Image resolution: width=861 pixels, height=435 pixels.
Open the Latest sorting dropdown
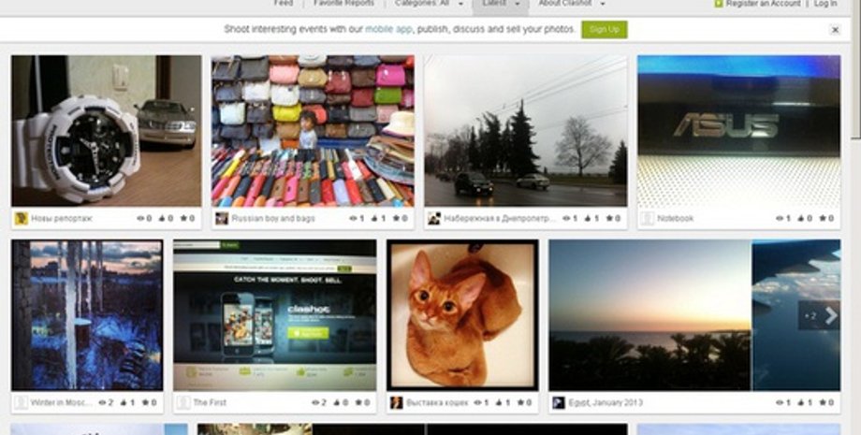tap(501, 5)
